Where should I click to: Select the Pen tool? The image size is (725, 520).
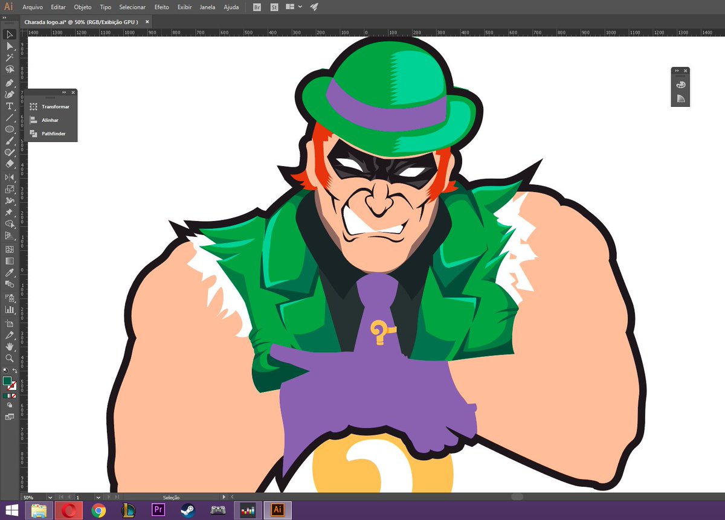coord(10,83)
